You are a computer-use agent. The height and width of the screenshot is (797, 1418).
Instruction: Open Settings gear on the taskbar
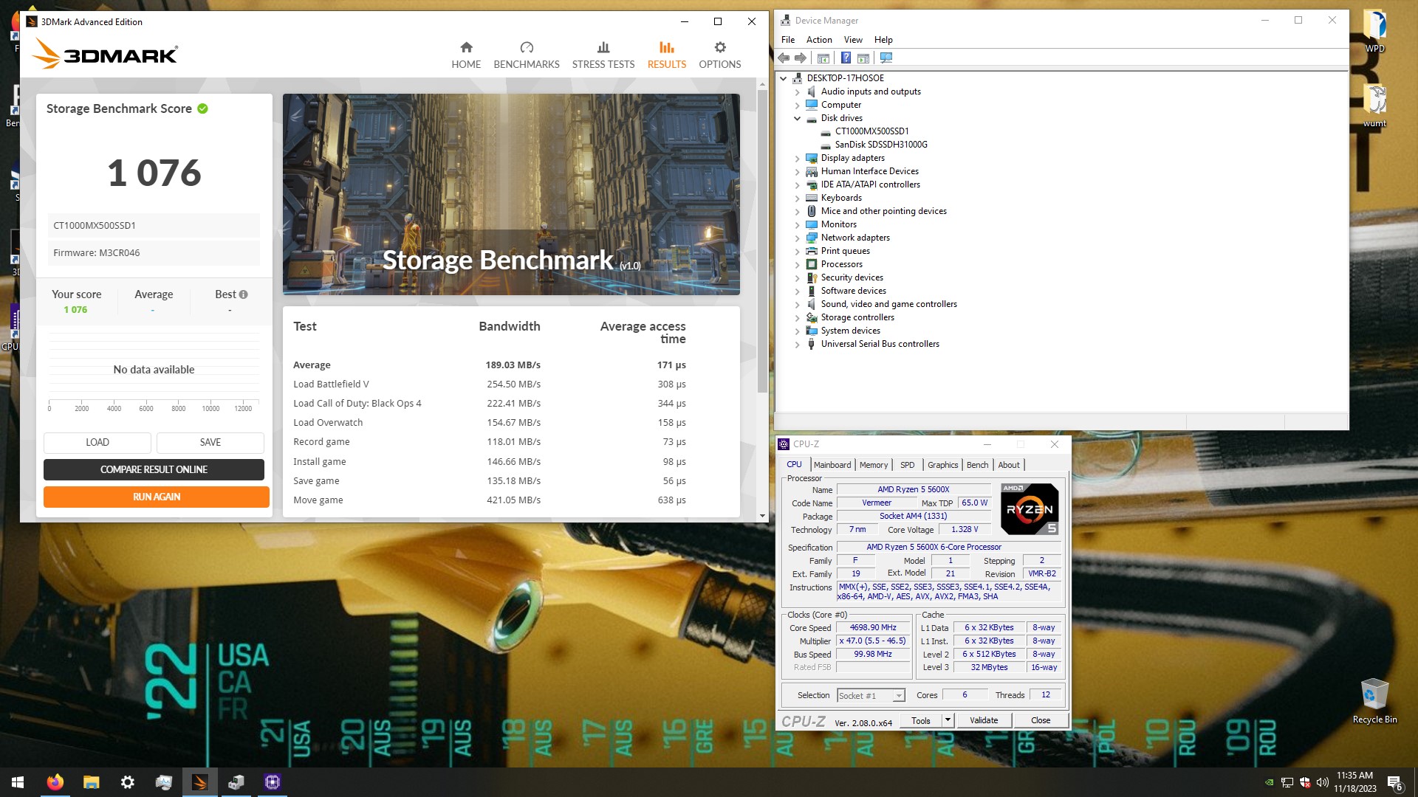[x=127, y=782]
